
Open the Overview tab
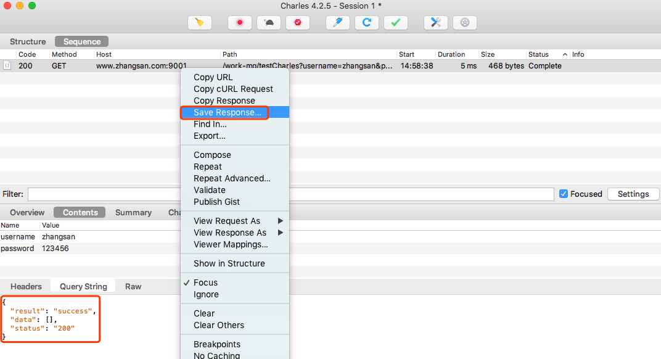(x=27, y=213)
